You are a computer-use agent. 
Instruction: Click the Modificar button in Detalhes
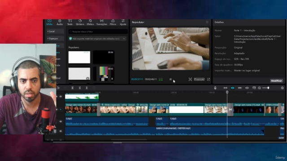click(x=276, y=80)
